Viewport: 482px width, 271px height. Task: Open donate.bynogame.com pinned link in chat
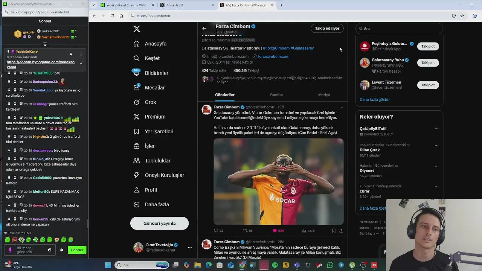41,64
